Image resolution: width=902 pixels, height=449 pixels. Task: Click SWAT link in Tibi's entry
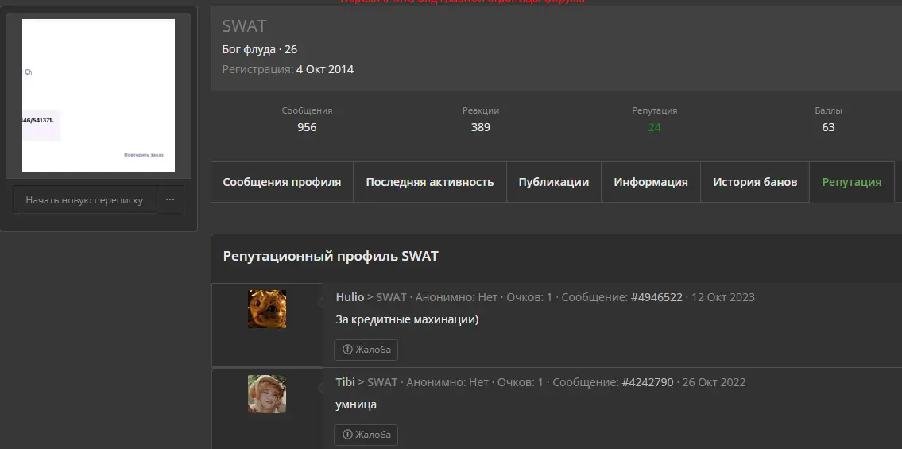[x=382, y=382]
